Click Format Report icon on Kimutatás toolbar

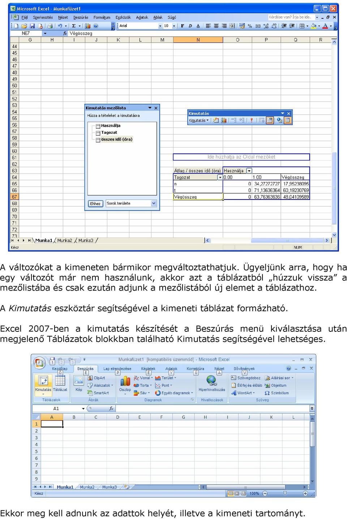click(x=216, y=120)
